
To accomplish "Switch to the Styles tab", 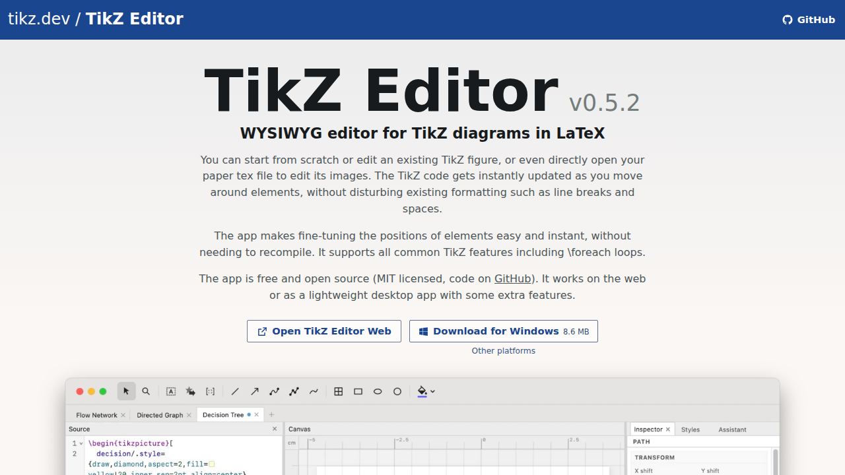I will pos(691,429).
